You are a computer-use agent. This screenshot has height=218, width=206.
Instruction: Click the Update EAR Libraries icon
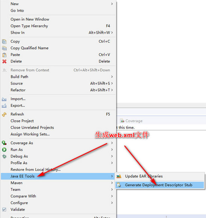click(x=119, y=176)
